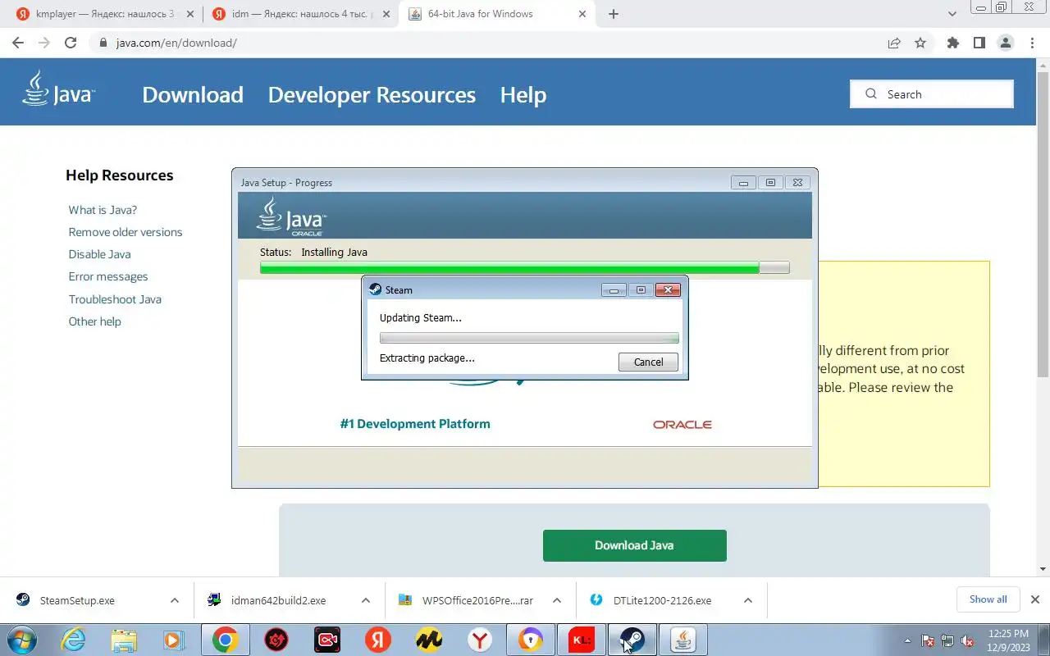Expand options for SteamSetup.exe download
Screen dimensions: 1050x656
pos(175,600)
